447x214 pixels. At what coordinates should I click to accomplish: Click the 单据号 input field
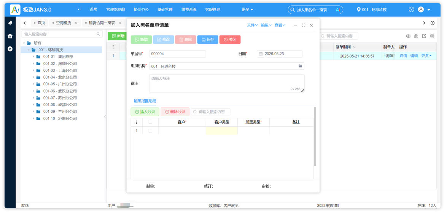click(177, 54)
